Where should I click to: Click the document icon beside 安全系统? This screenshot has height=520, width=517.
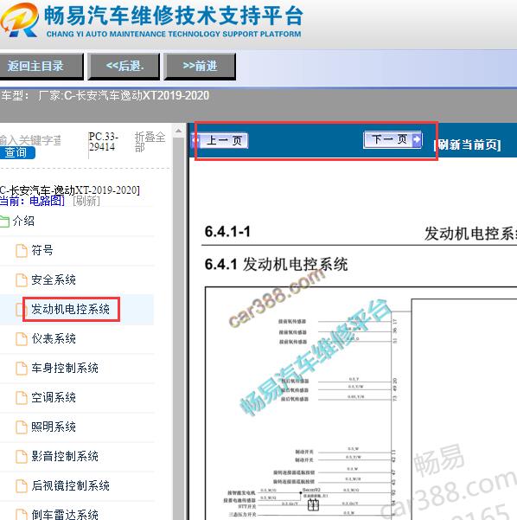point(22,280)
